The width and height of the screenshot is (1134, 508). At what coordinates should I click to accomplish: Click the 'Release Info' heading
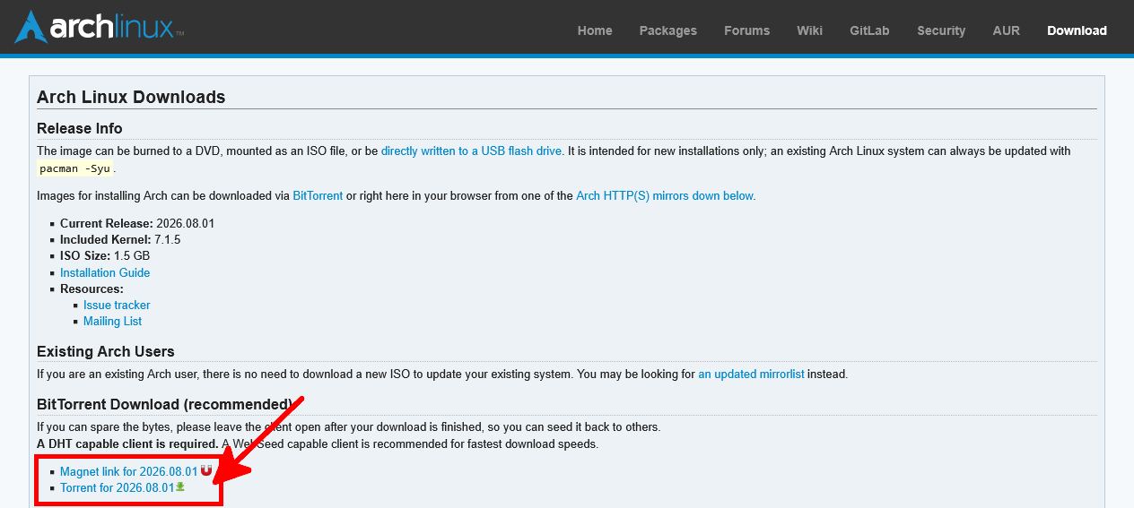pos(80,128)
